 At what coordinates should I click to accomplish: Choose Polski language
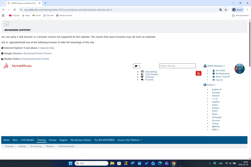tap(215, 114)
